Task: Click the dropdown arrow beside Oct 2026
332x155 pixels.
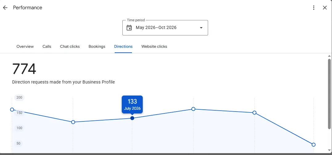Action: click(201, 28)
